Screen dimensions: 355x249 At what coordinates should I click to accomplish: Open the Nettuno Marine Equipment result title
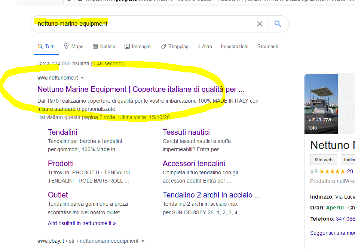pyautogui.click(x=141, y=89)
